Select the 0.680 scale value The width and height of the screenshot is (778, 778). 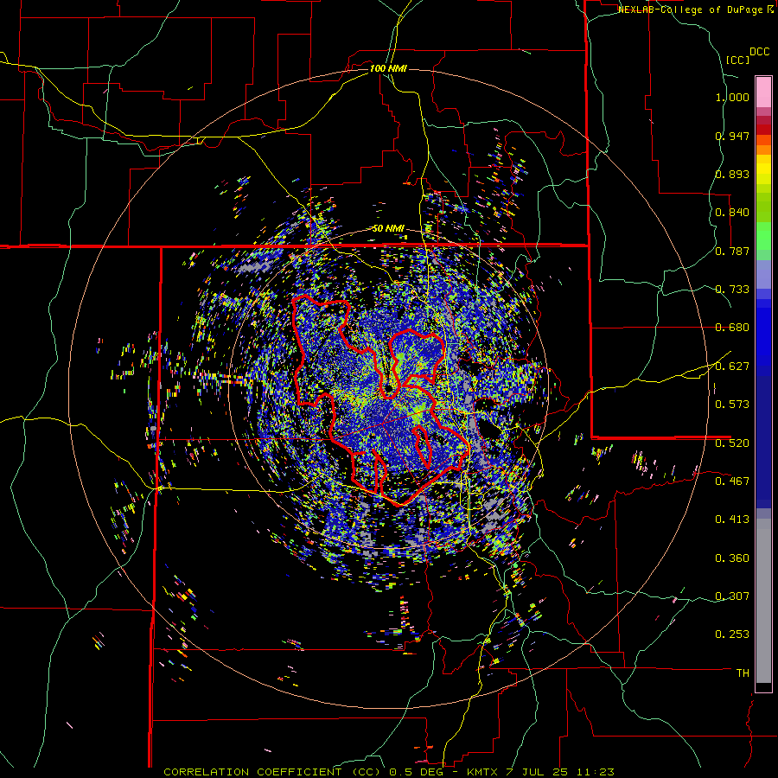[732, 328]
